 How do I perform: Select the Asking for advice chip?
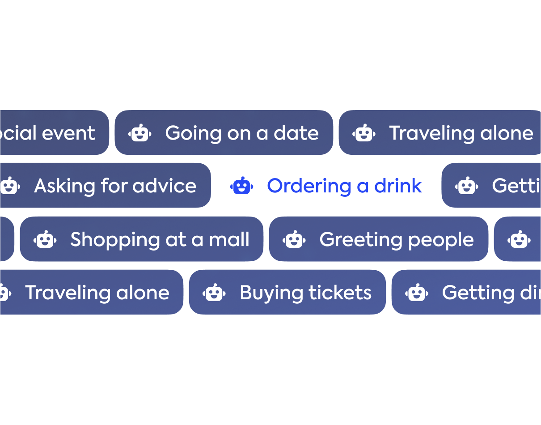point(106,186)
